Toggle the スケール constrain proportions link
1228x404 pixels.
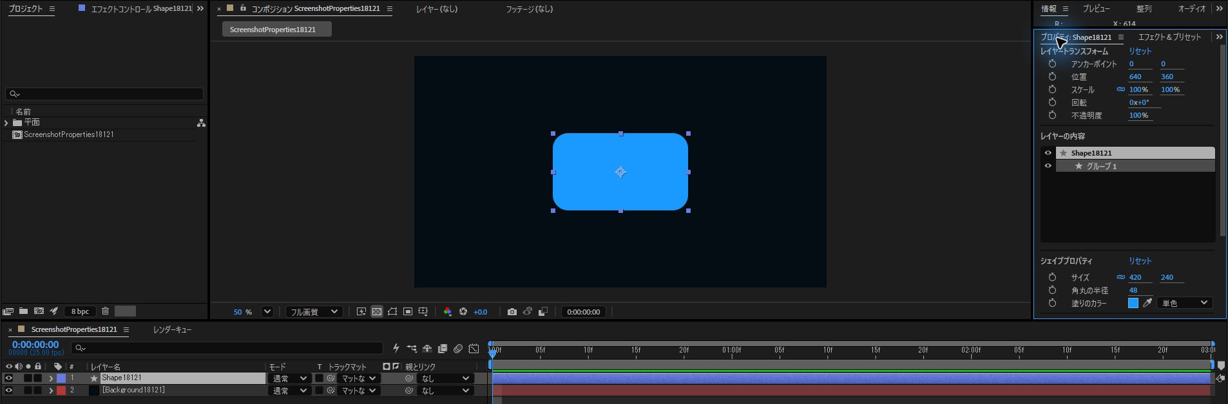[x=1121, y=89]
